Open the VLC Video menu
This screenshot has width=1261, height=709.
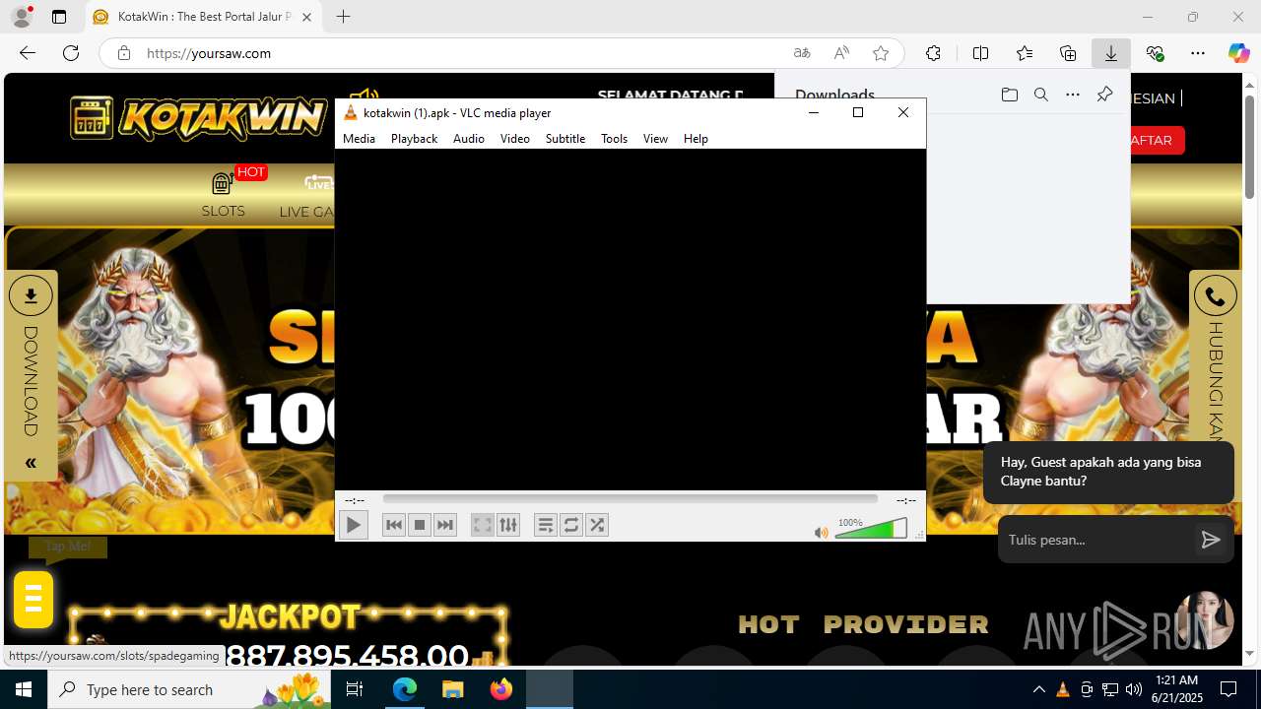[x=514, y=139]
